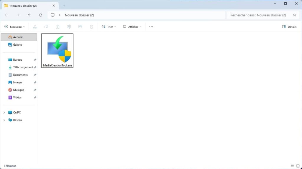Switch to details list view icon

coord(292,166)
